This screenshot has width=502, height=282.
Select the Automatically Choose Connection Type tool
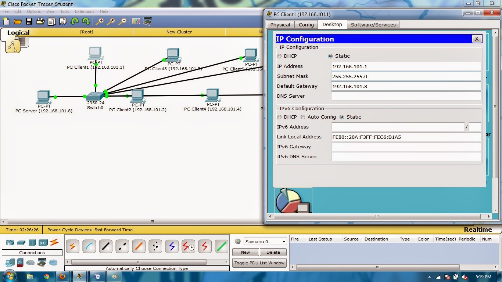(72, 246)
